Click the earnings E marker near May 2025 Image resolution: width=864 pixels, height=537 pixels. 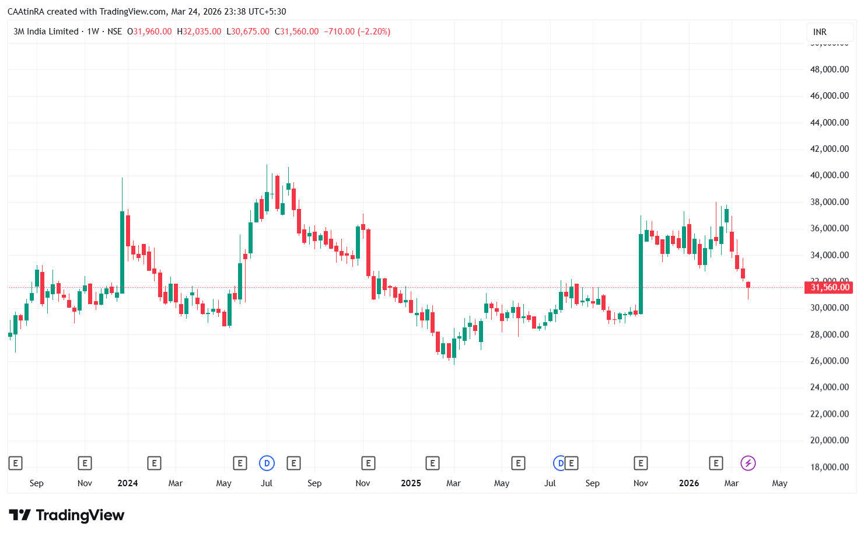pyautogui.click(x=518, y=463)
